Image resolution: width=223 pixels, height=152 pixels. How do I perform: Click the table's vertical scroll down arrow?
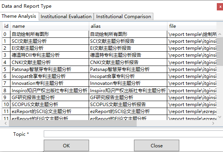(220, 117)
